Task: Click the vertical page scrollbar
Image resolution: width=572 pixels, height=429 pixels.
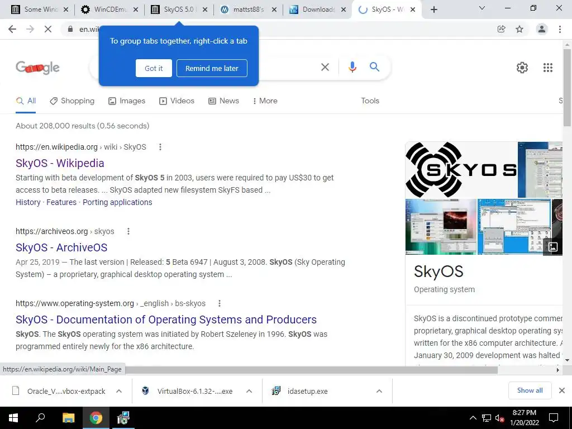Action: click(x=567, y=87)
